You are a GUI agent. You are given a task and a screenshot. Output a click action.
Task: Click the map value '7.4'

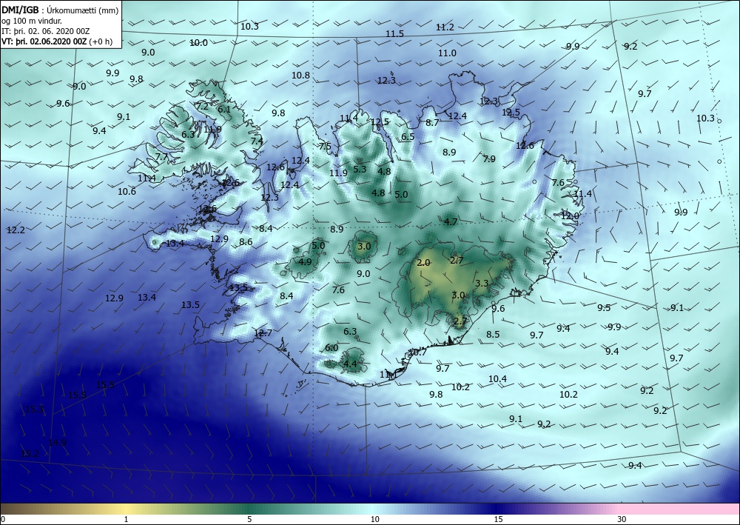click(x=257, y=141)
